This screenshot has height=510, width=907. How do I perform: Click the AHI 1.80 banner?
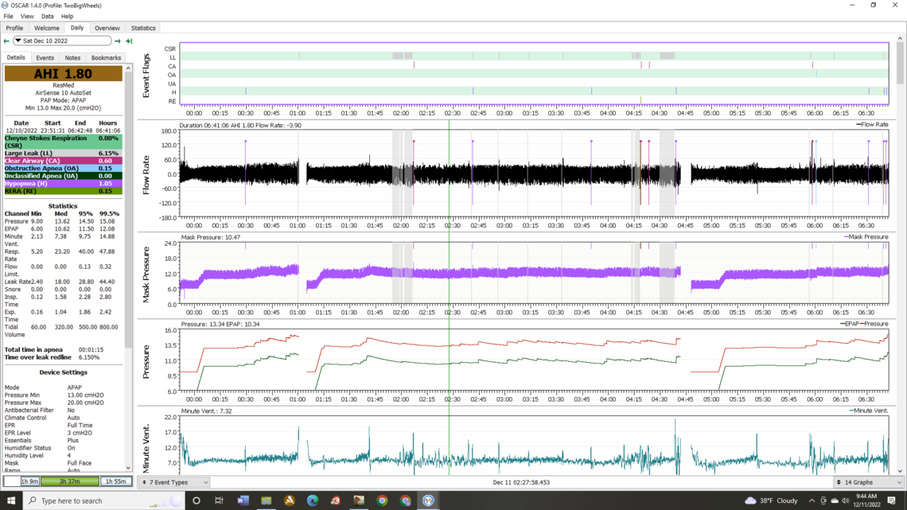[x=63, y=74]
